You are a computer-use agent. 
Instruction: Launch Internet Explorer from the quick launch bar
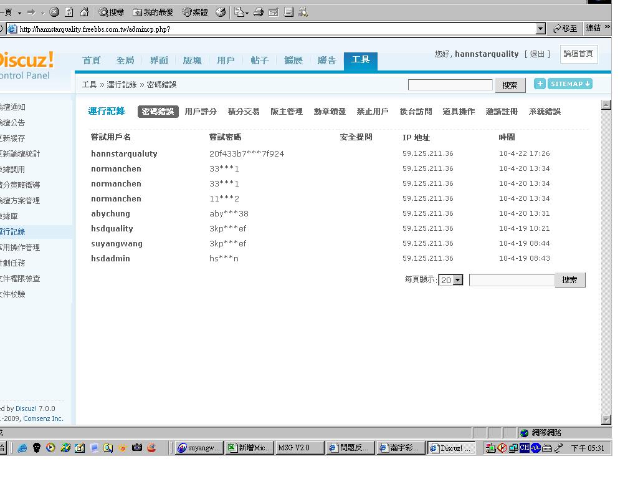[x=22, y=448]
